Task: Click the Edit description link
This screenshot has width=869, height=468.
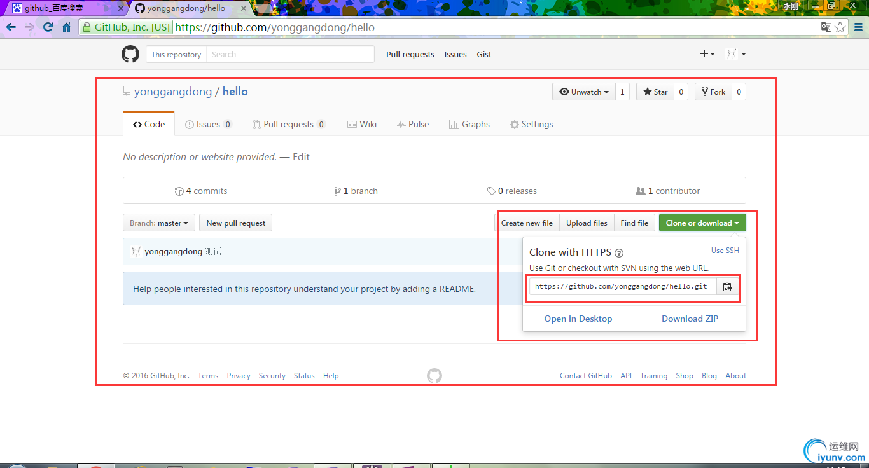Action: [x=301, y=157]
